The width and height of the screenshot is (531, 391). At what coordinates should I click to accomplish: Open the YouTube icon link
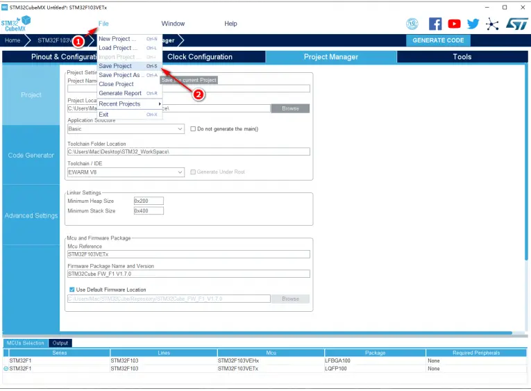[454, 24]
